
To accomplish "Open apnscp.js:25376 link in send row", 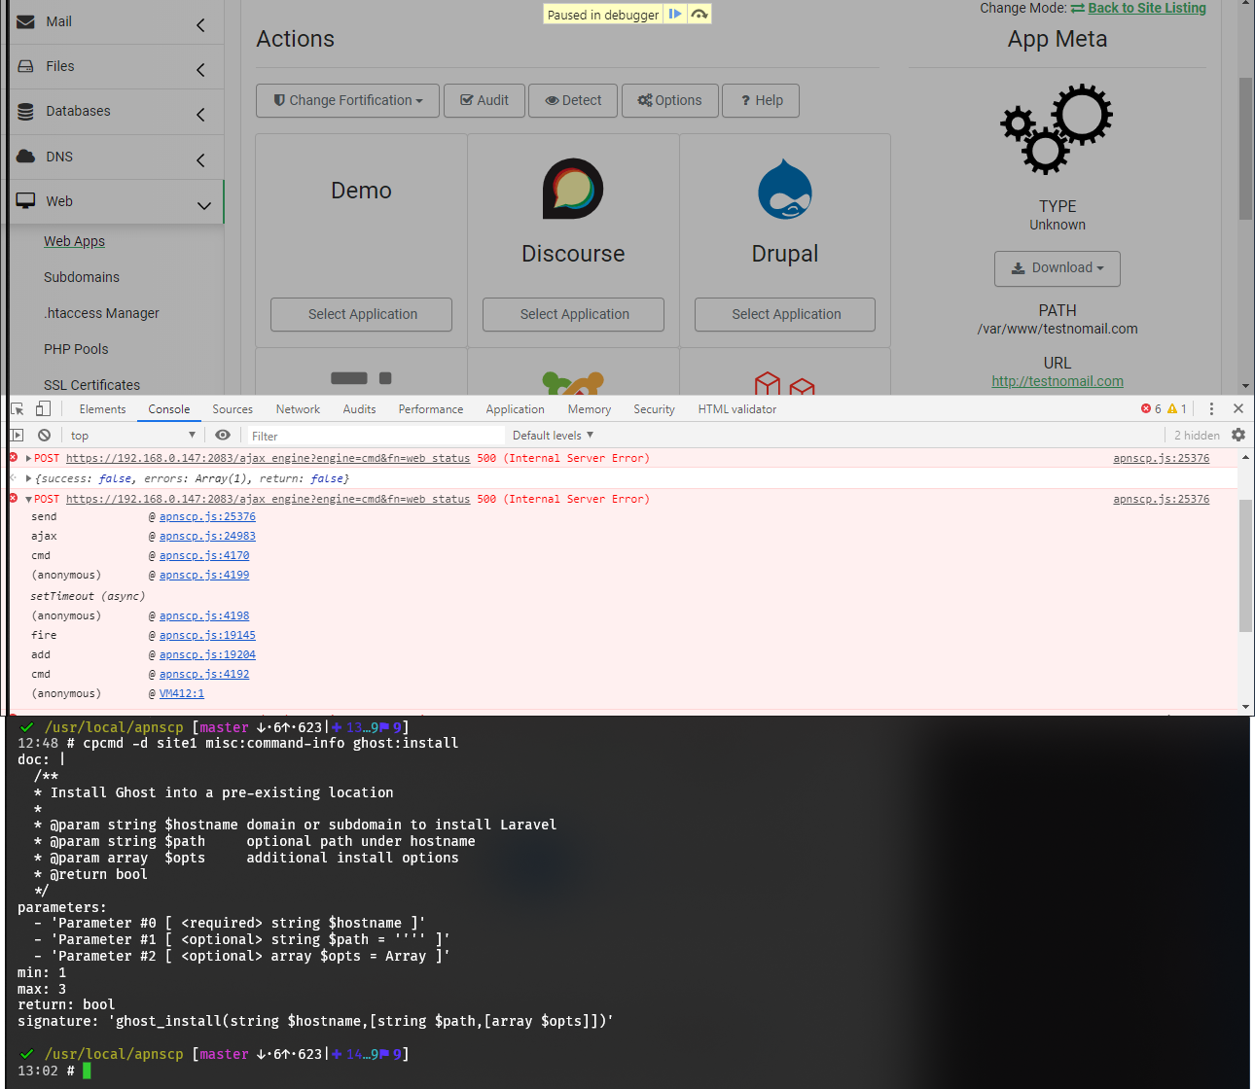I will 207,517.
